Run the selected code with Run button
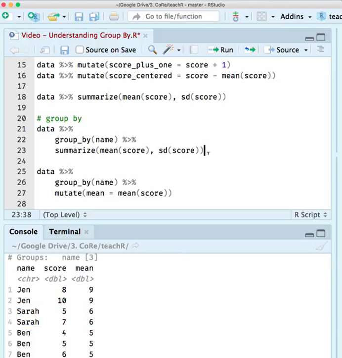 pos(220,50)
